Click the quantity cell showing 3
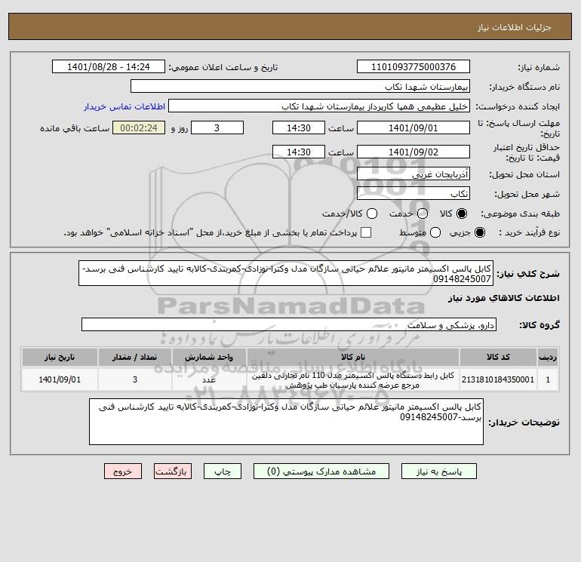Screen dimensions: 581x562 (135, 379)
